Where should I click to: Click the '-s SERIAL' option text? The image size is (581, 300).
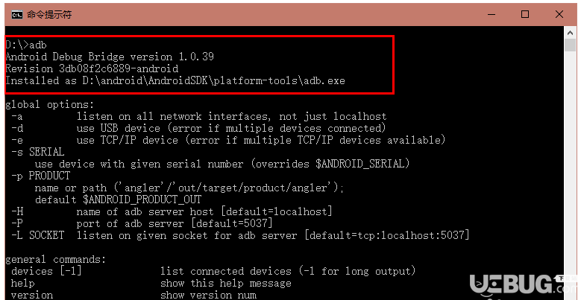pyautogui.click(x=38, y=152)
